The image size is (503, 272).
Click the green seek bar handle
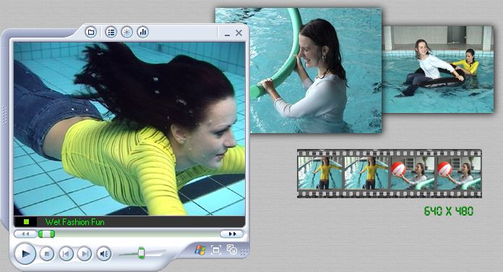tap(46, 234)
